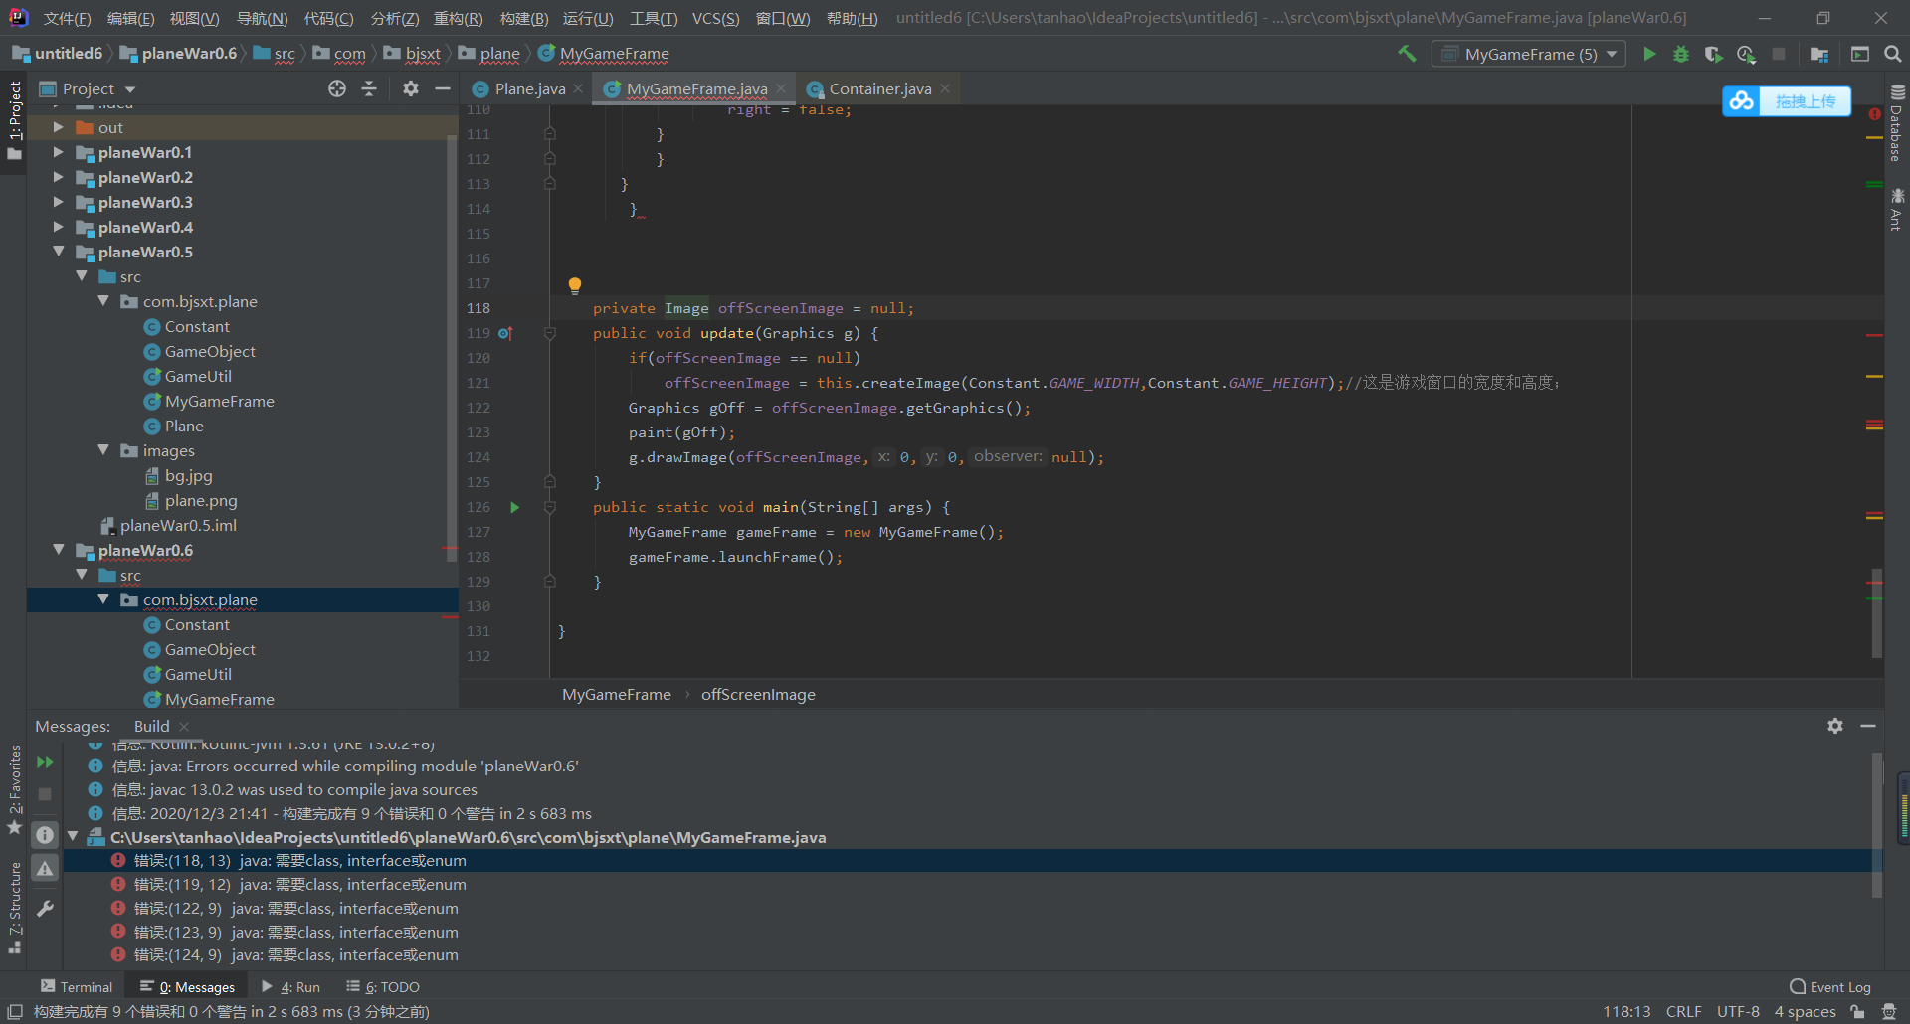Start debugging with the bug icon
Image resolution: width=1910 pixels, height=1024 pixels.
tap(1681, 54)
